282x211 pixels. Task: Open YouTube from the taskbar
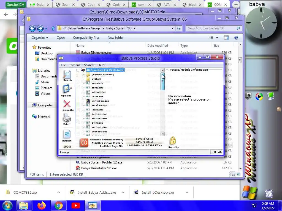point(75,206)
